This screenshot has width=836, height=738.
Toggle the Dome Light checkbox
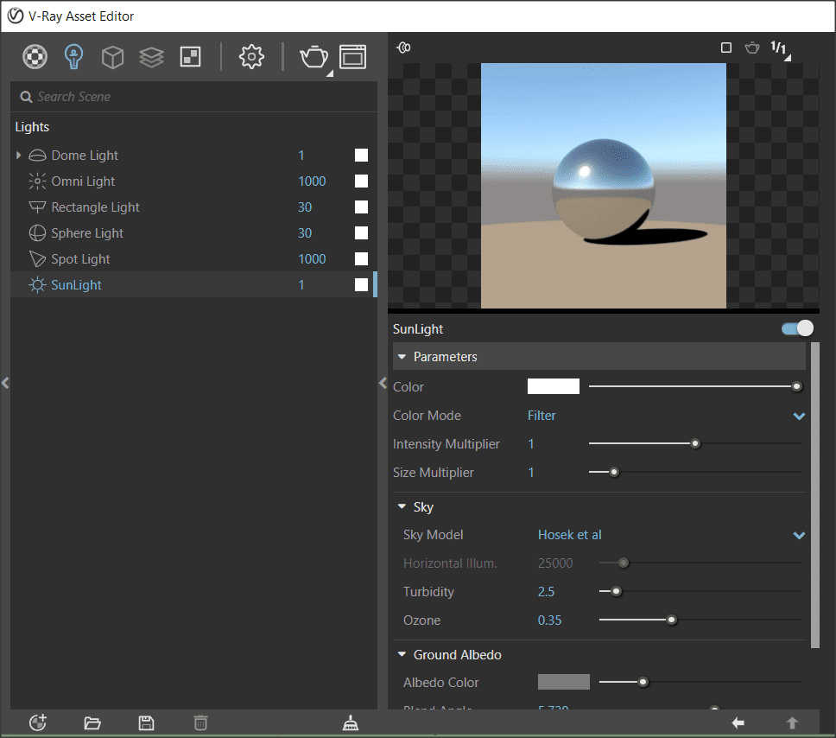point(361,156)
